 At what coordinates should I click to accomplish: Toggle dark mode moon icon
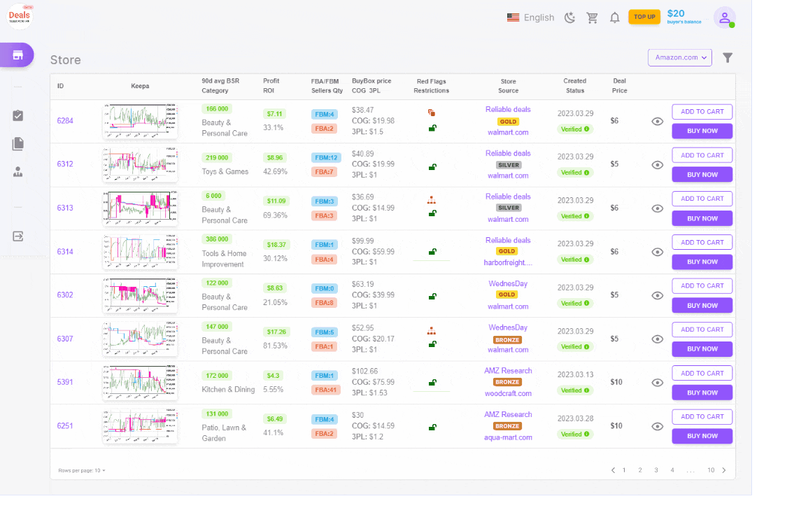pos(569,17)
